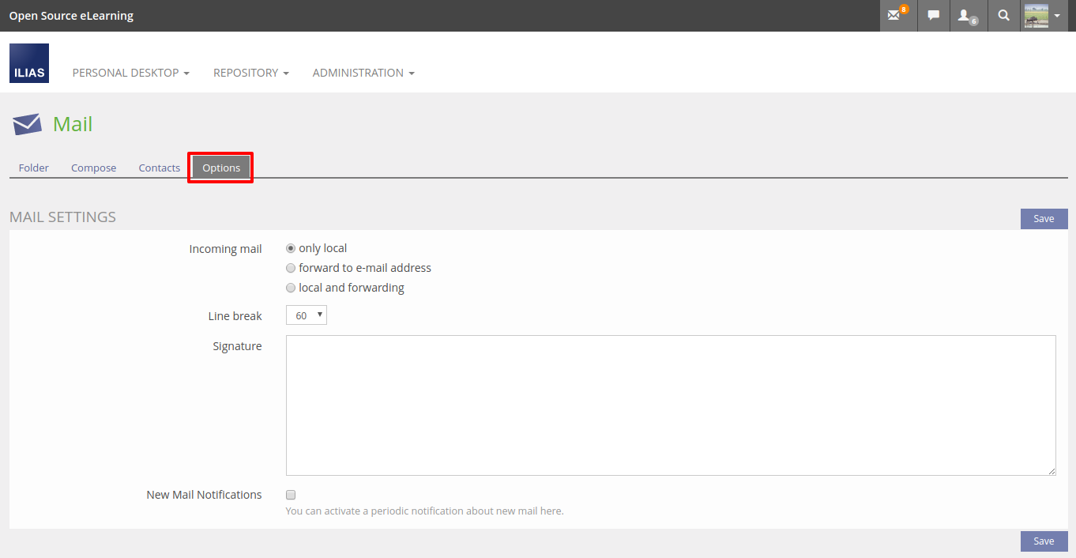Click the search magnifier icon
Image resolution: width=1076 pixels, height=558 pixels.
coord(1003,15)
